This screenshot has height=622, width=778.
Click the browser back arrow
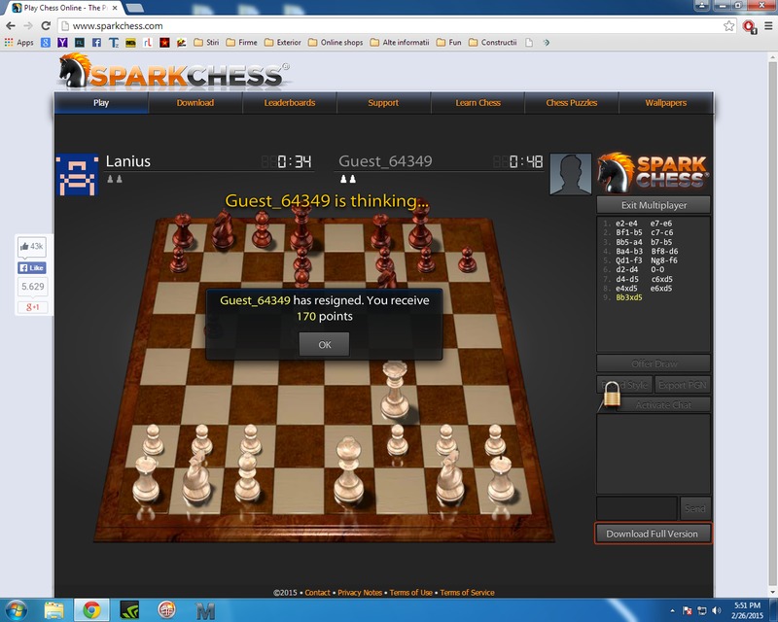(11, 26)
